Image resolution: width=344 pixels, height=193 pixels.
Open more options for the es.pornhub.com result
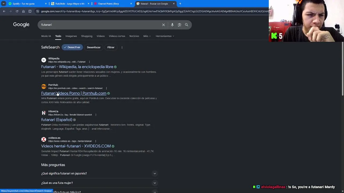point(106,88)
